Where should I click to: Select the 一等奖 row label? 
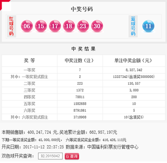point(29,70)
